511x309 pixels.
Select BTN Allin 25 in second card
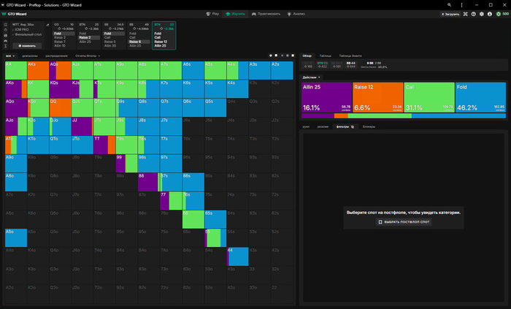tap(89, 42)
